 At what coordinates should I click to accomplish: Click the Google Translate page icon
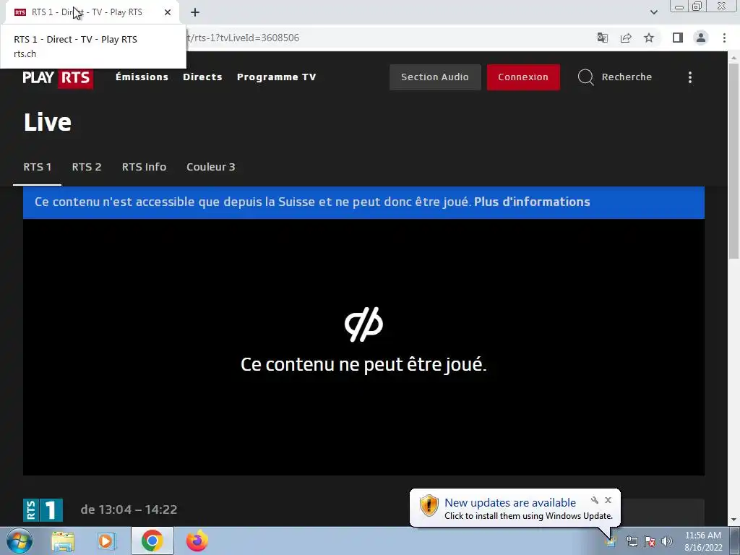[x=603, y=38]
